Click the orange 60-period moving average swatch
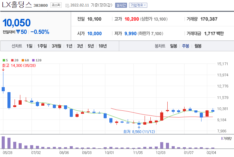The width and height of the screenshot is (234, 157). 23,60
